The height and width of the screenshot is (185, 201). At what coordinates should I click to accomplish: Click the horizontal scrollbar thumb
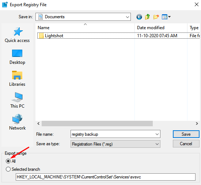[x=97, y=124]
